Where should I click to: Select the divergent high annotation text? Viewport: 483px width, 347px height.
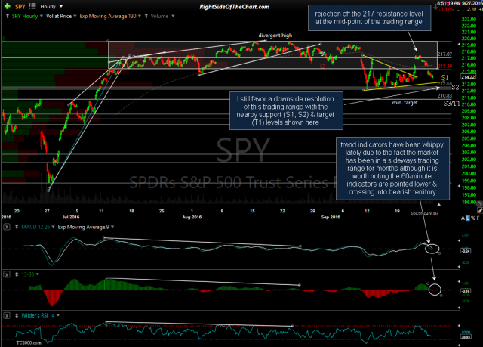(275, 36)
